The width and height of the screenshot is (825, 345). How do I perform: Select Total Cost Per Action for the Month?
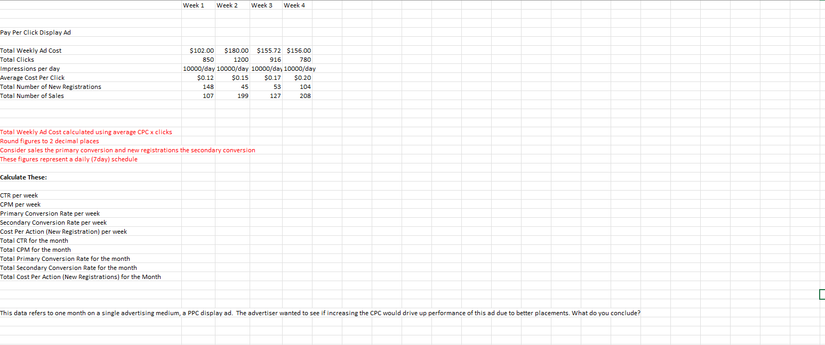point(81,277)
